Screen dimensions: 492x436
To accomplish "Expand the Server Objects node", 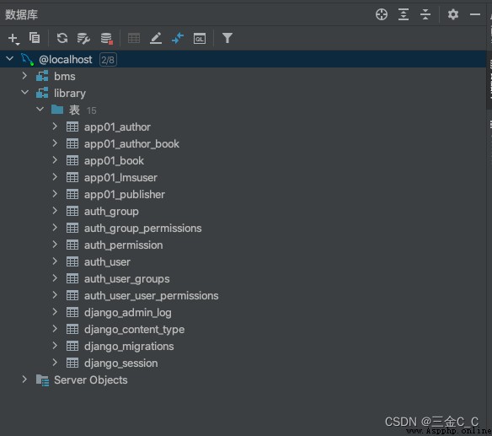I will 24,379.
